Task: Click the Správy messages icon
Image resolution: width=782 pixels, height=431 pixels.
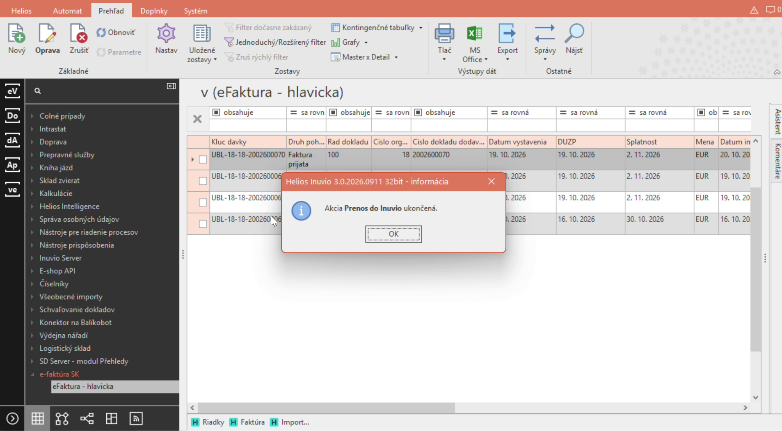Action: [545, 34]
